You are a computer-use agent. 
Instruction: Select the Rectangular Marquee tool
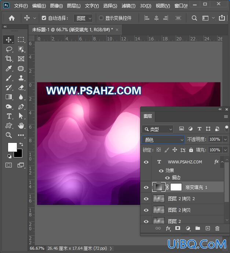point(21,40)
